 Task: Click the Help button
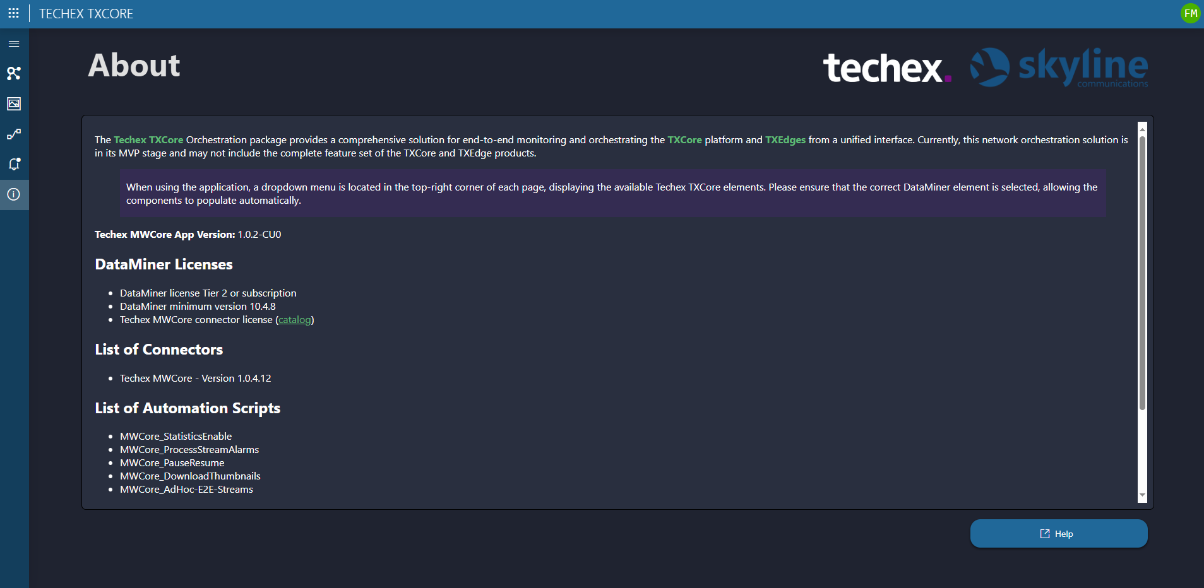pos(1059,534)
